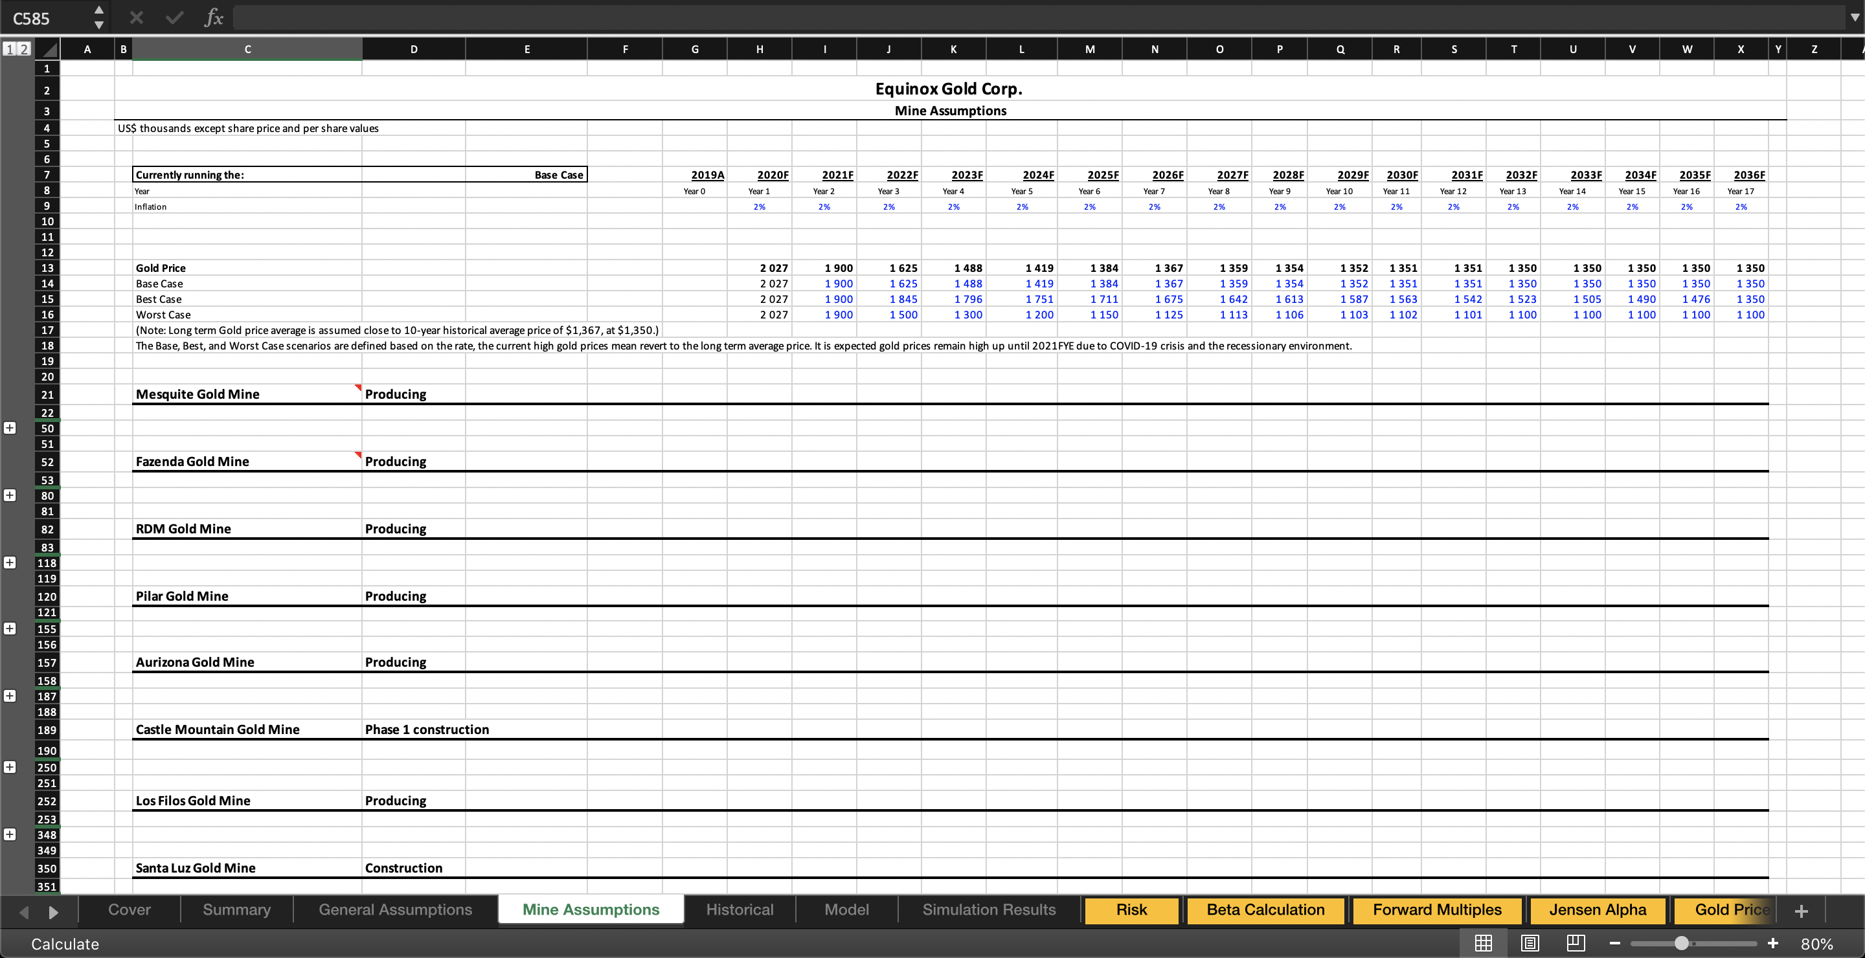
Task: Click the Santa Luz Gold Mine cell
Action: [247, 868]
